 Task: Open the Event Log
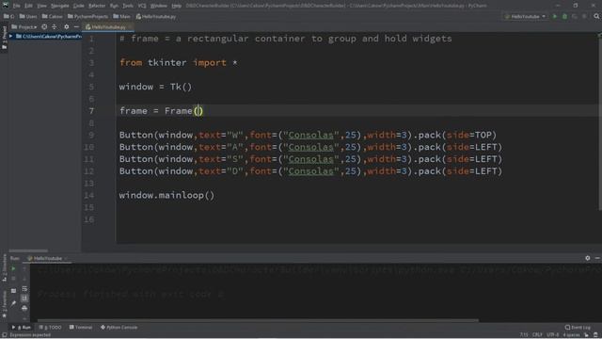[x=578, y=328]
